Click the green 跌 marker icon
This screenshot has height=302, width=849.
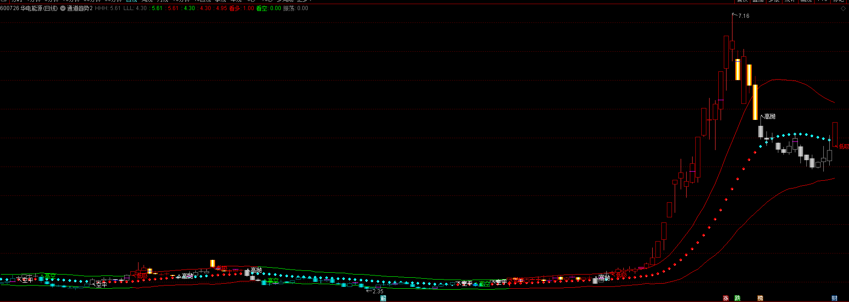tap(738, 298)
